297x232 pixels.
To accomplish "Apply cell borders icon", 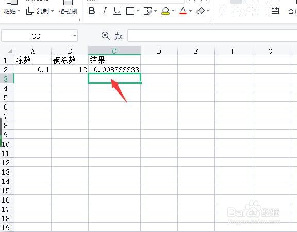I will [130, 11].
